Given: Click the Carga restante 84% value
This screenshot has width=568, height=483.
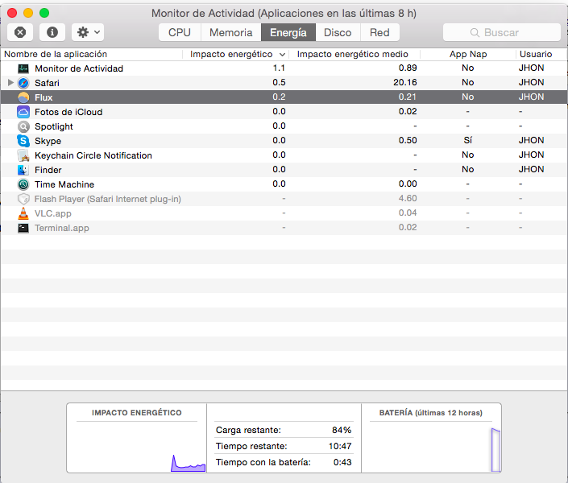Looking at the screenshot, I should click(342, 430).
